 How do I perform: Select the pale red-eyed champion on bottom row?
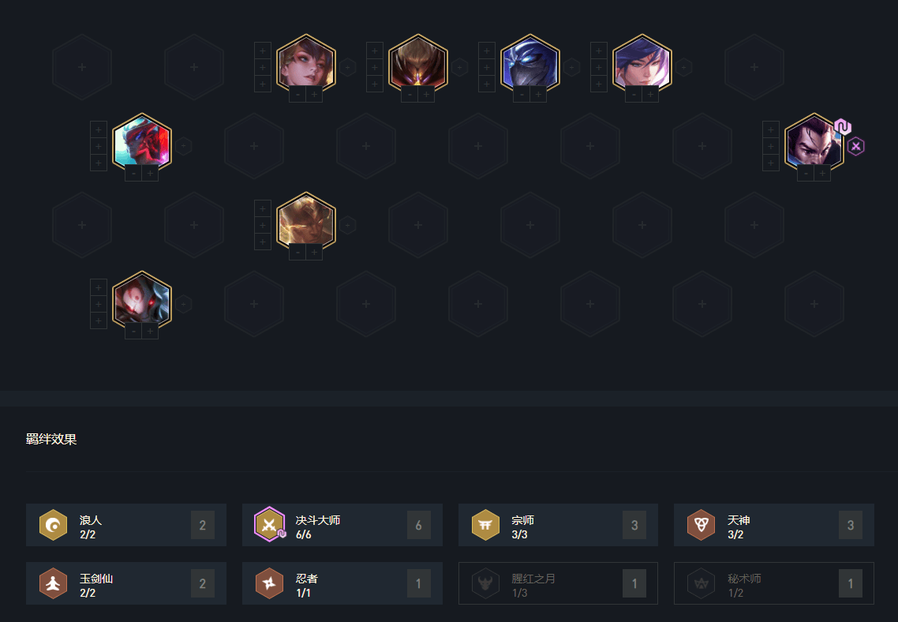click(142, 300)
